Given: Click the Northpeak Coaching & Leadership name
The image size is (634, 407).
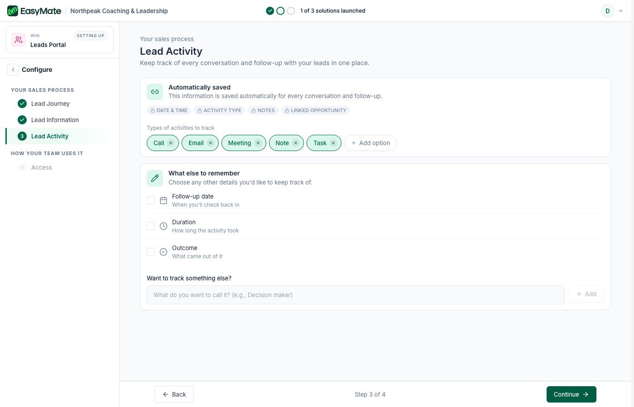Looking at the screenshot, I should (119, 11).
